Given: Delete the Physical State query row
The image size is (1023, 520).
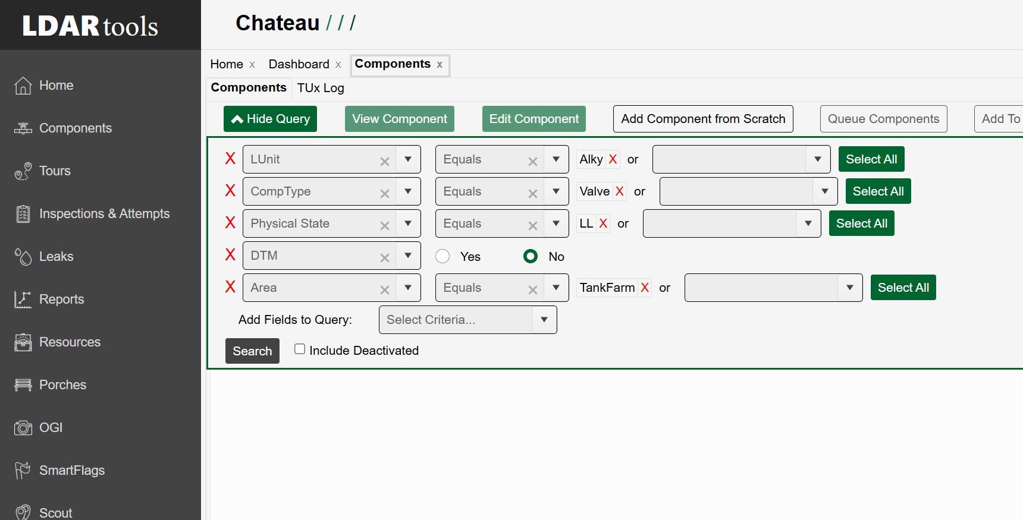Looking at the screenshot, I should coord(230,223).
